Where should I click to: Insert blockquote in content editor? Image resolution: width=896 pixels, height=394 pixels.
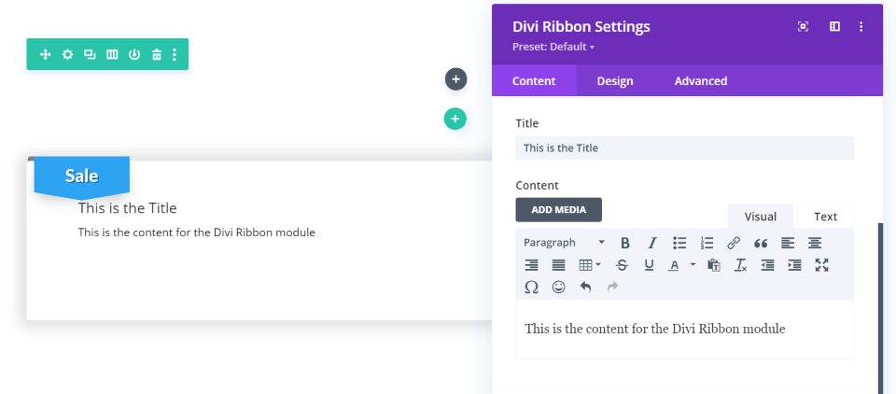761,243
